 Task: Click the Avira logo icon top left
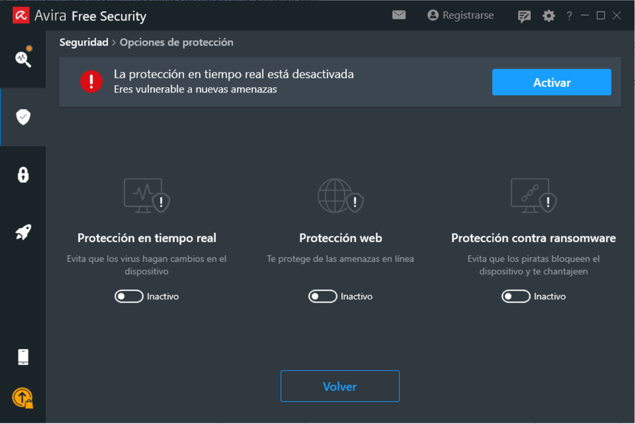[20, 15]
